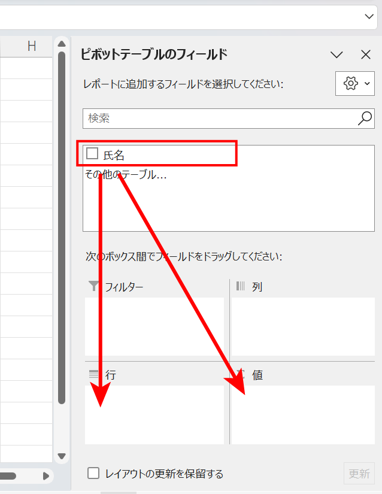Image resolution: width=382 pixels, height=494 pixels.
Task: Click the 行 rows icon
Action: [93, 374]
